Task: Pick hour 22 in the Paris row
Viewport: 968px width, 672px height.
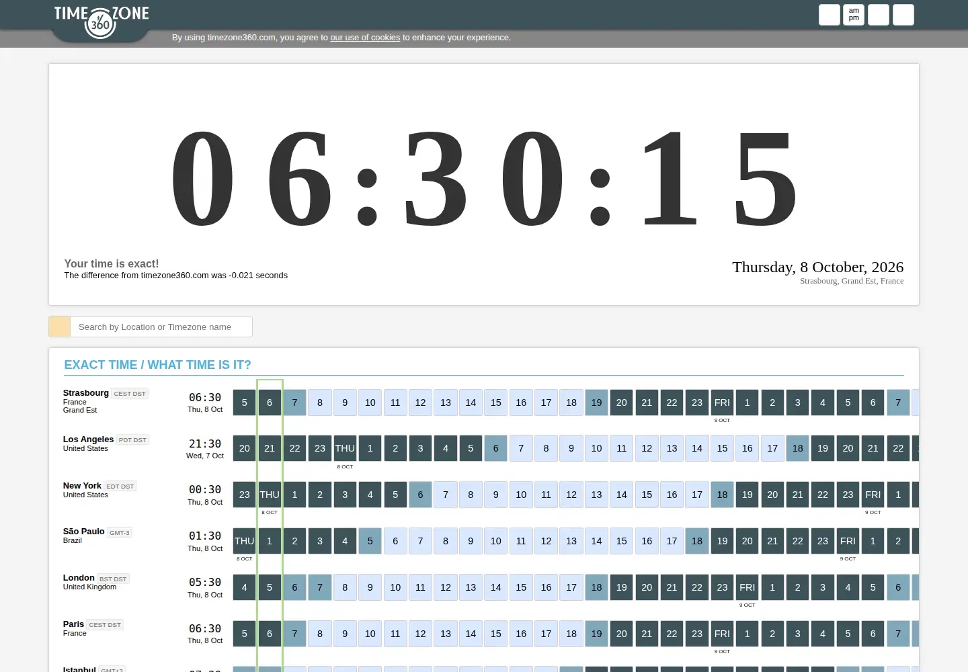Action: coord(672,634)
